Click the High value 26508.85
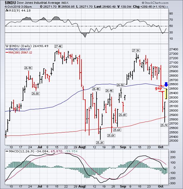Image resolution: width=183 pixels, height=189 pixels. 68,7
